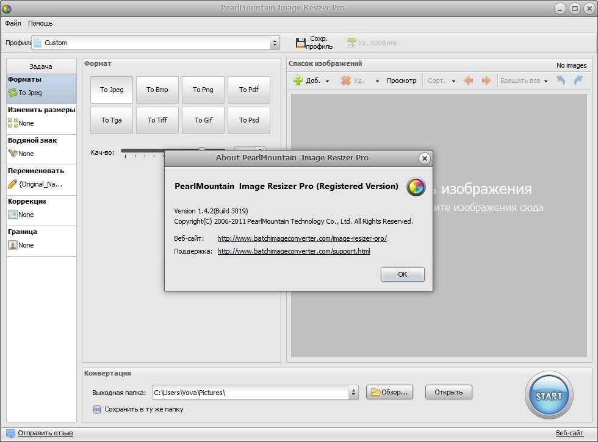Open the Водяной знак task section

(41, 149)
